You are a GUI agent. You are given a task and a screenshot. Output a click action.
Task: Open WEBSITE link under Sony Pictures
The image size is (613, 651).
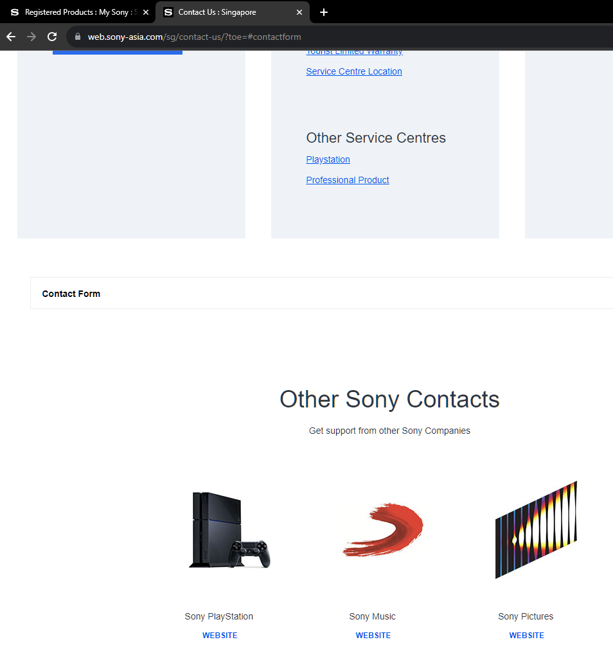(x=526, y=635)
